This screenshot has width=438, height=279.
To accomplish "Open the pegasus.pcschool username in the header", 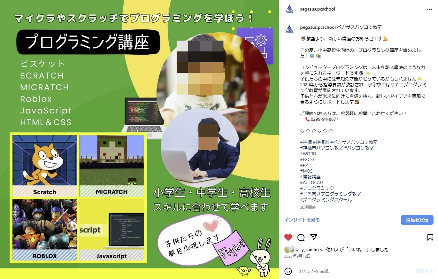I will 317,9.
